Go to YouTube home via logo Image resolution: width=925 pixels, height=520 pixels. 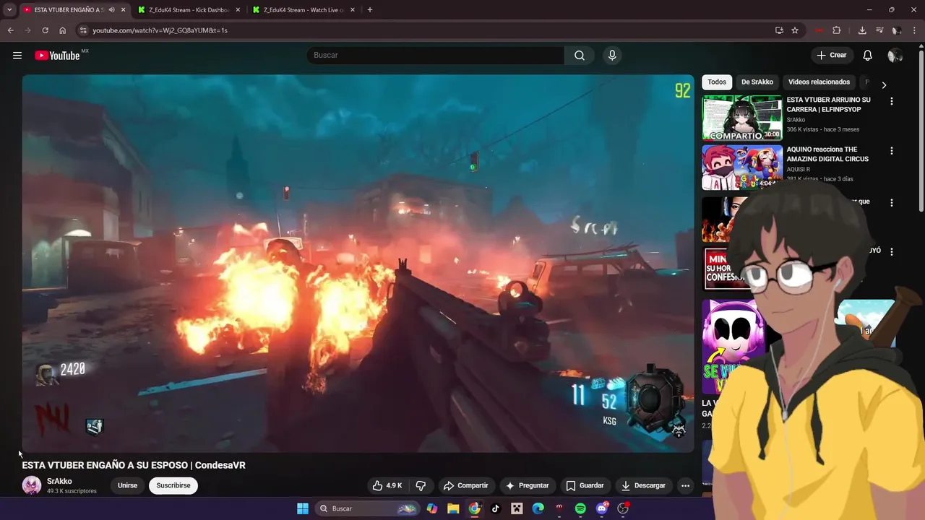coord(57,56)
